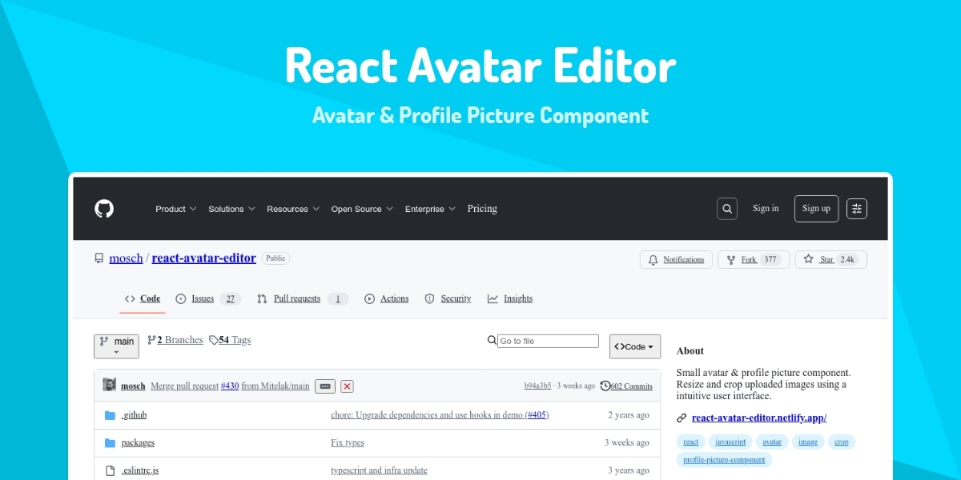
Task: Open appearance settings via the sliders icon
Action: pyautogui.click(x=856, y=209)
